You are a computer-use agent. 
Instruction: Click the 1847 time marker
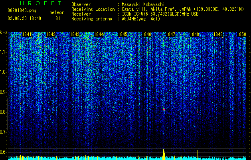point(170,34)
